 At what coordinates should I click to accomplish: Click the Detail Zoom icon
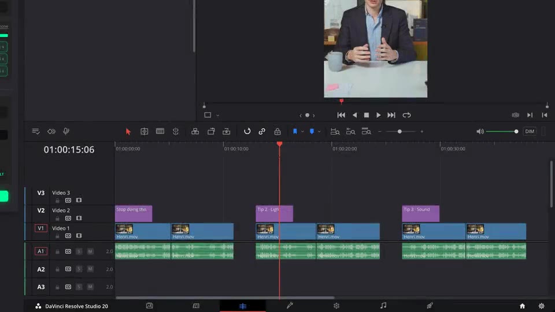(x=350, y=132)
